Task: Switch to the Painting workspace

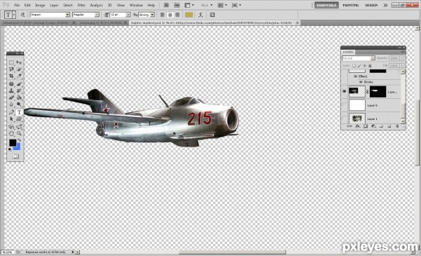Action: (351, 5)
